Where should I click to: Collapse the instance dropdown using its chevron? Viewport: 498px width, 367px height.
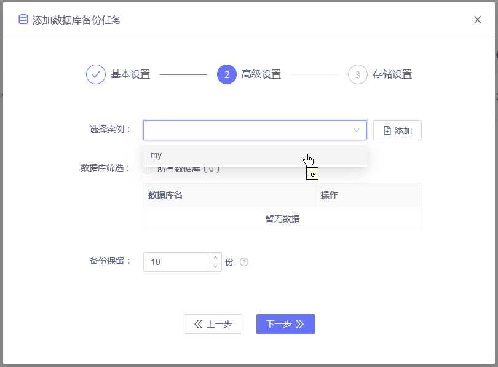357,130
